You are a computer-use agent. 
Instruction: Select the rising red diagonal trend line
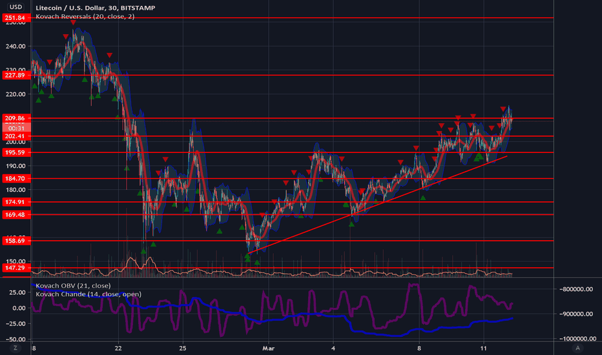point(378,205)
